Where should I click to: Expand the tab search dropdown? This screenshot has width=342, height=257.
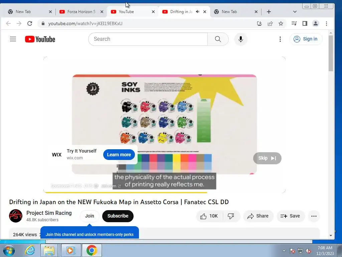(295, 12)
